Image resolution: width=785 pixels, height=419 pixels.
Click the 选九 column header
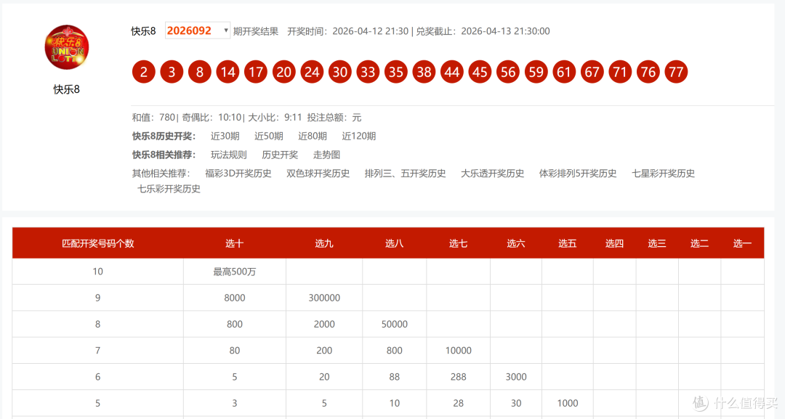[324, 243]
